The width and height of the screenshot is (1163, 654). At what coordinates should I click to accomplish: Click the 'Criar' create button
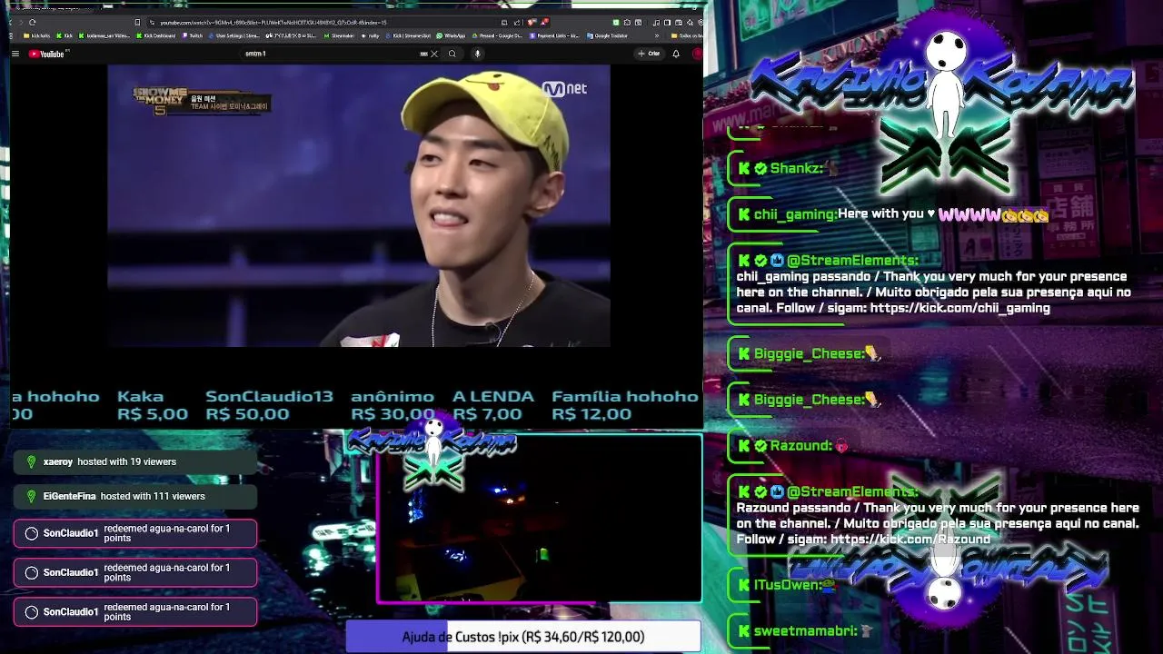coord(649,54)
